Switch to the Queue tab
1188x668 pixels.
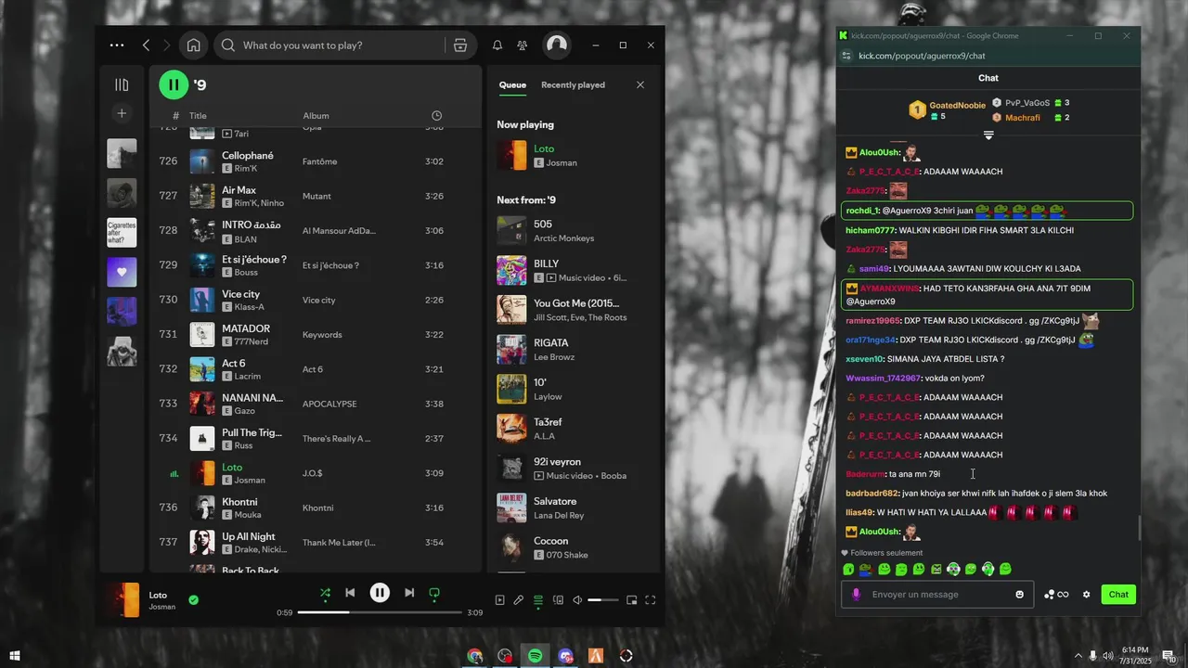[512, 84]
